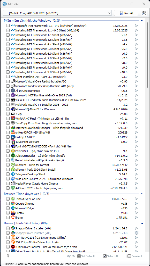Open the settings tools icon beside Run All
Image resolution: width=150 pixels, height=266 pixels.
(144, 13)
